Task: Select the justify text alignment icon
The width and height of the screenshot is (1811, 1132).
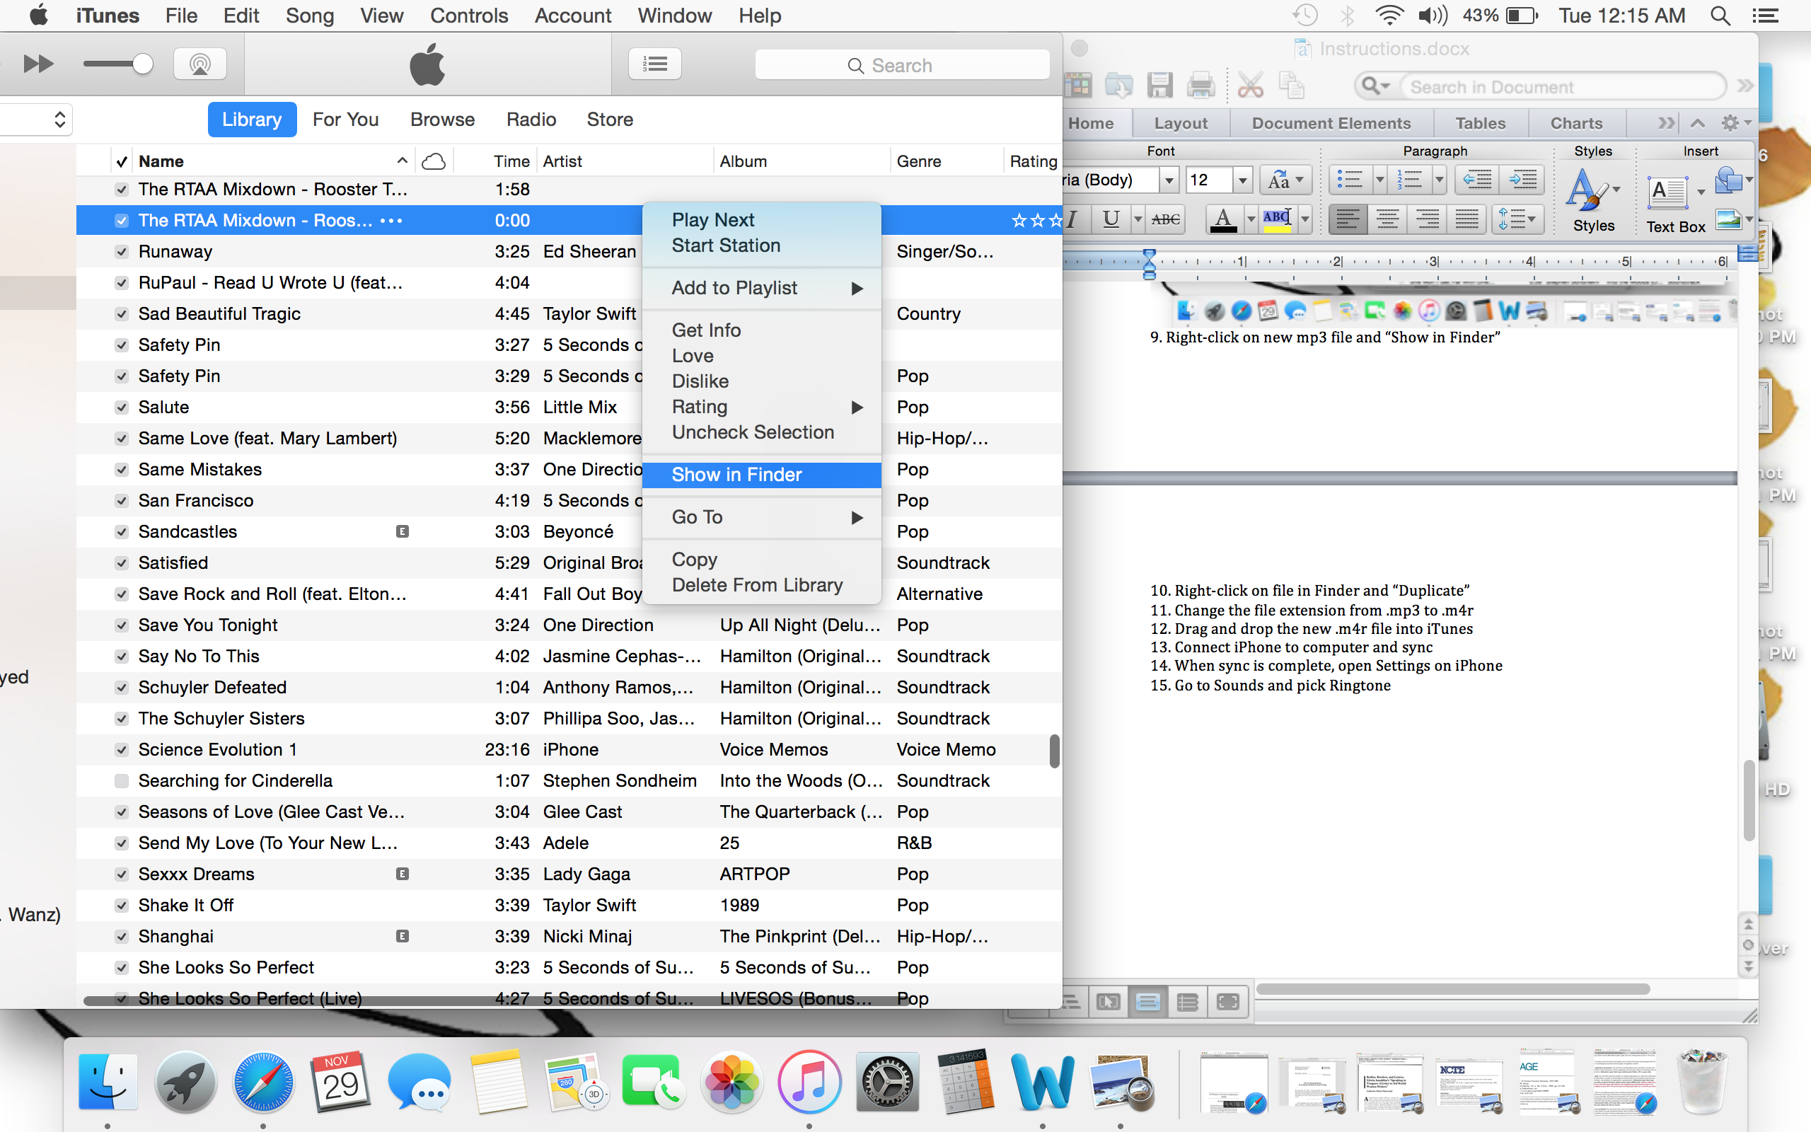Action: point(1466,219)
